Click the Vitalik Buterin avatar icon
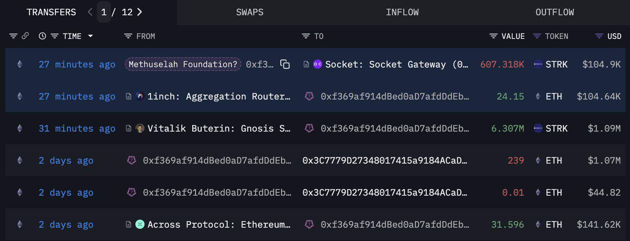The width and height of the screenshot is (630, 241). click(140, 129)
